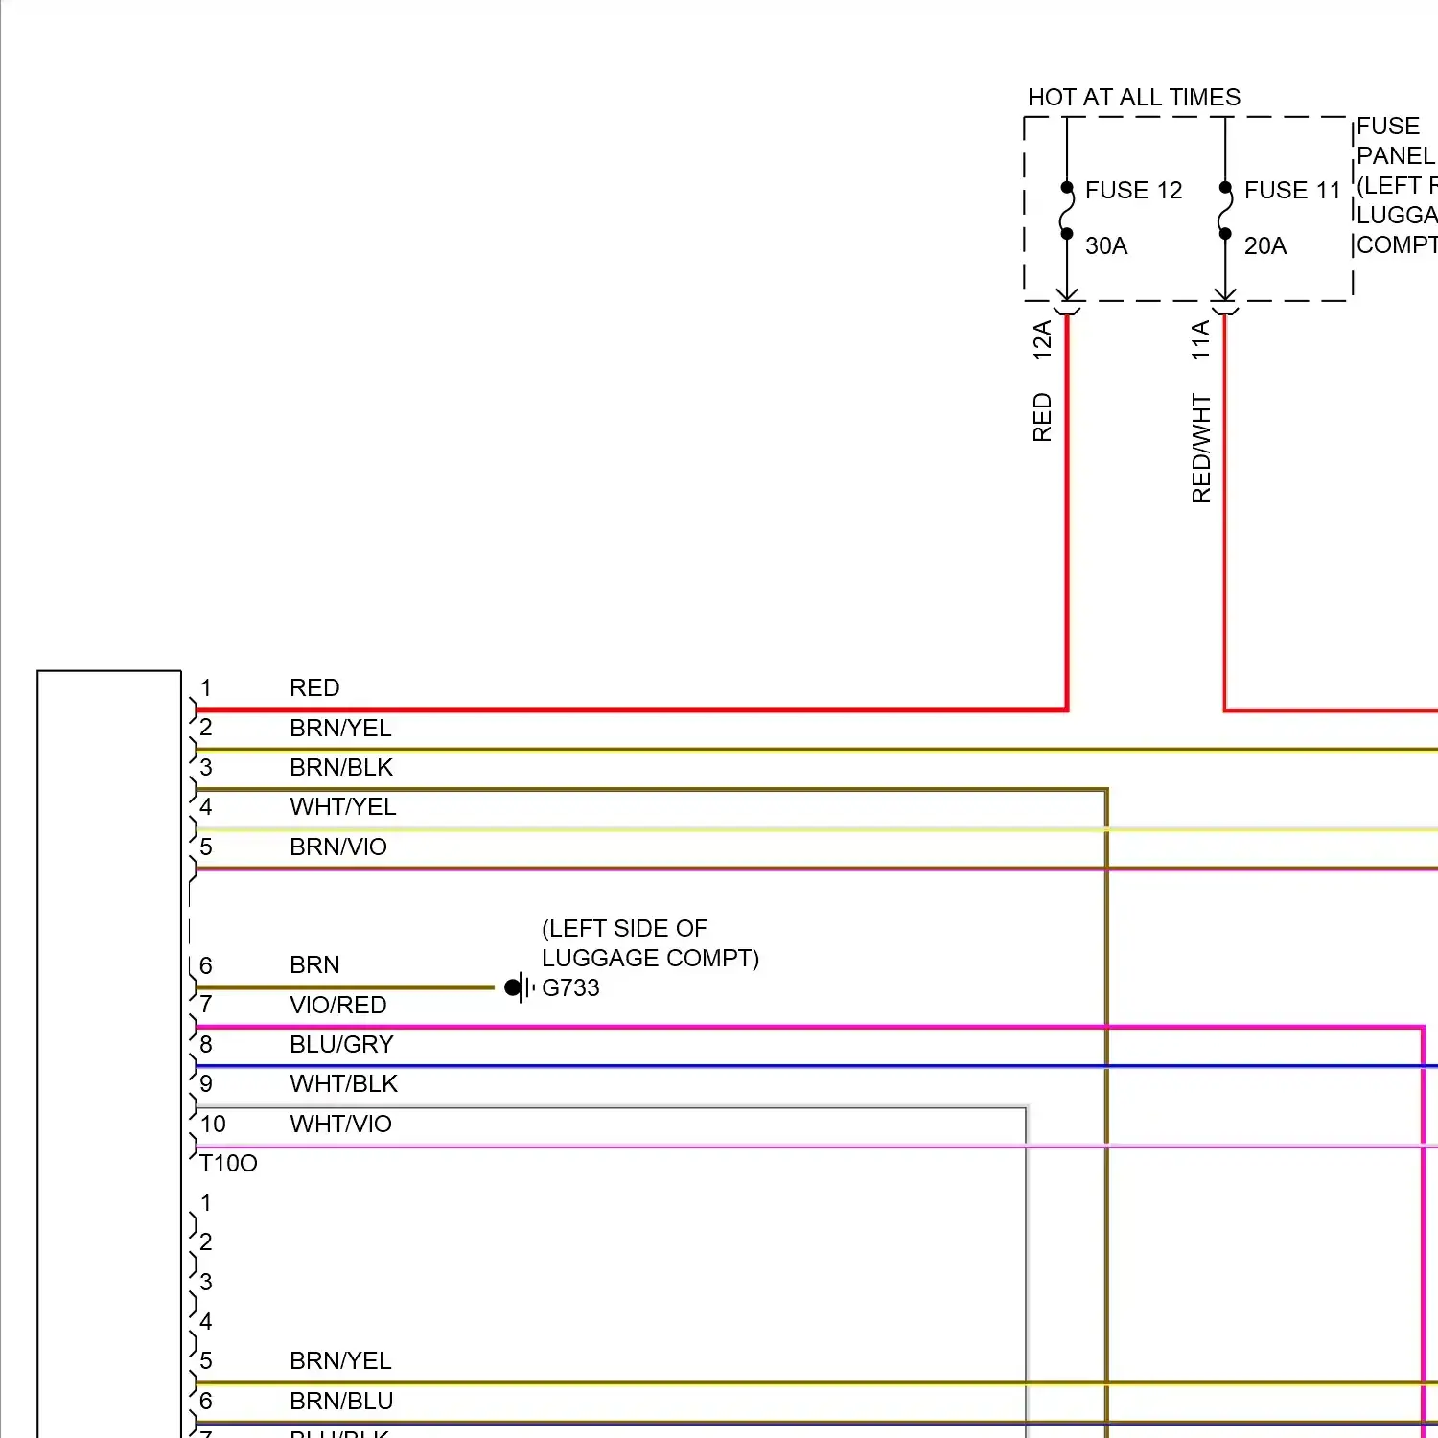Click the "(LEFT SIDE OF" location note
Screen dimensions: 1438x1438
click(624, 928)
